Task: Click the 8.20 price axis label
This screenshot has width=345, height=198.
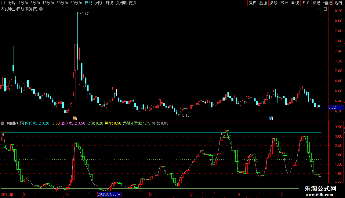Action: point(338,11)
